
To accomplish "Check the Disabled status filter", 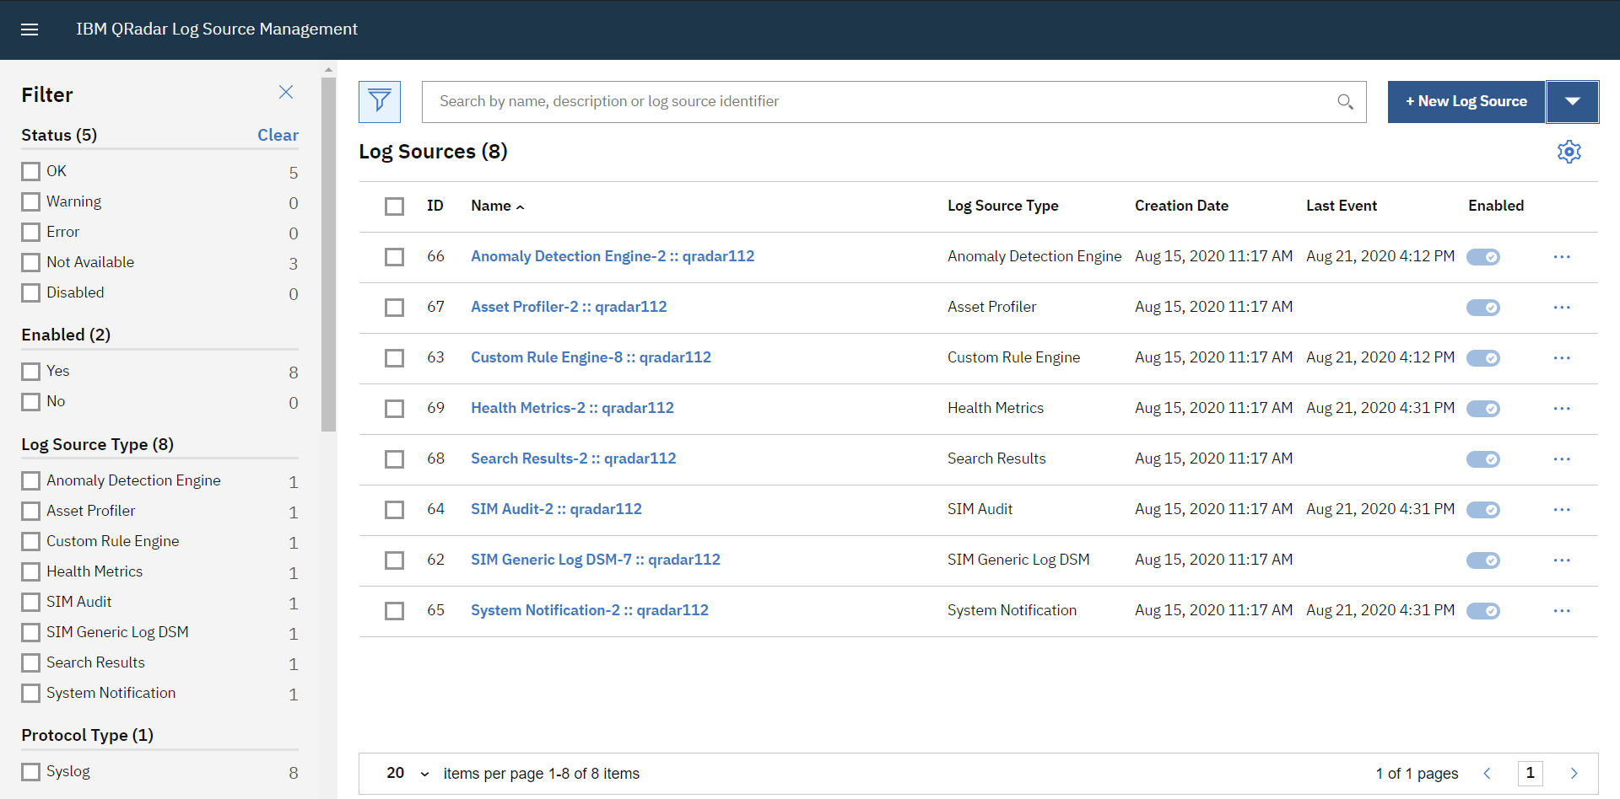I will pos(31,292).
